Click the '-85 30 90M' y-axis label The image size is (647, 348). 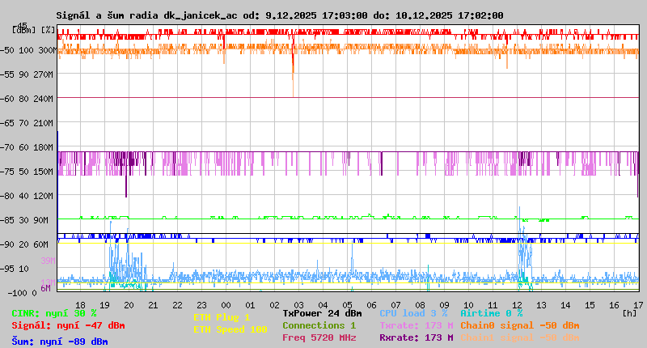(24, 220)
